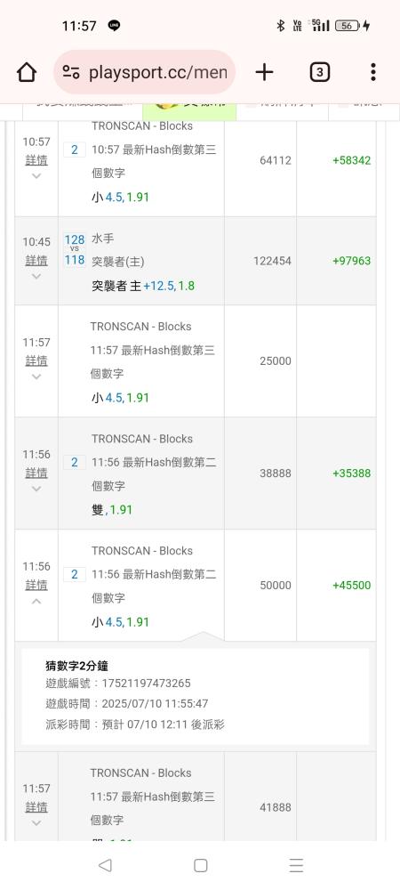This screenshot has height=890, width=400.
Task: Tap result number 2 in 11:56 雙 row
Action: (x=74, y=463)
